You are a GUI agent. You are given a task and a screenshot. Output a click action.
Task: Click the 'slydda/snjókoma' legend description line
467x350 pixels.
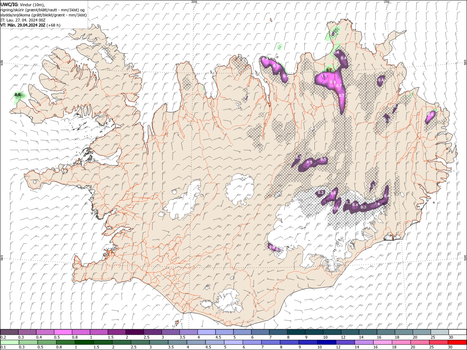point(44,15)
